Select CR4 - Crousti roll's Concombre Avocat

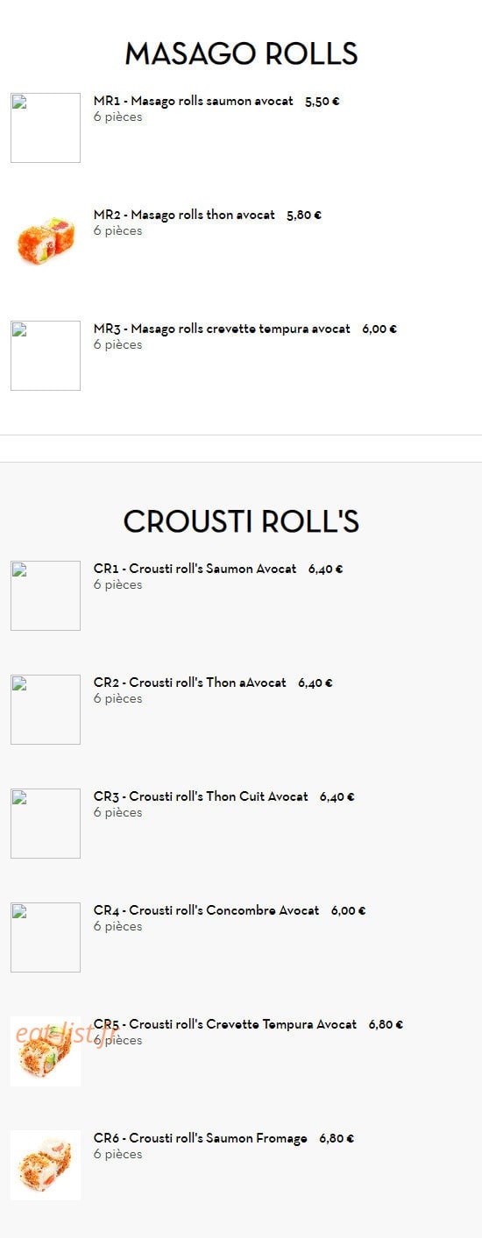[x=207, y=911]
